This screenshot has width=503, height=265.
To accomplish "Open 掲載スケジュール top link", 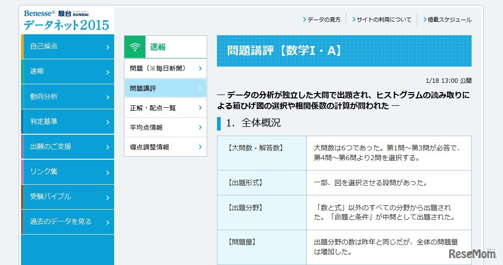I will 450,20.
